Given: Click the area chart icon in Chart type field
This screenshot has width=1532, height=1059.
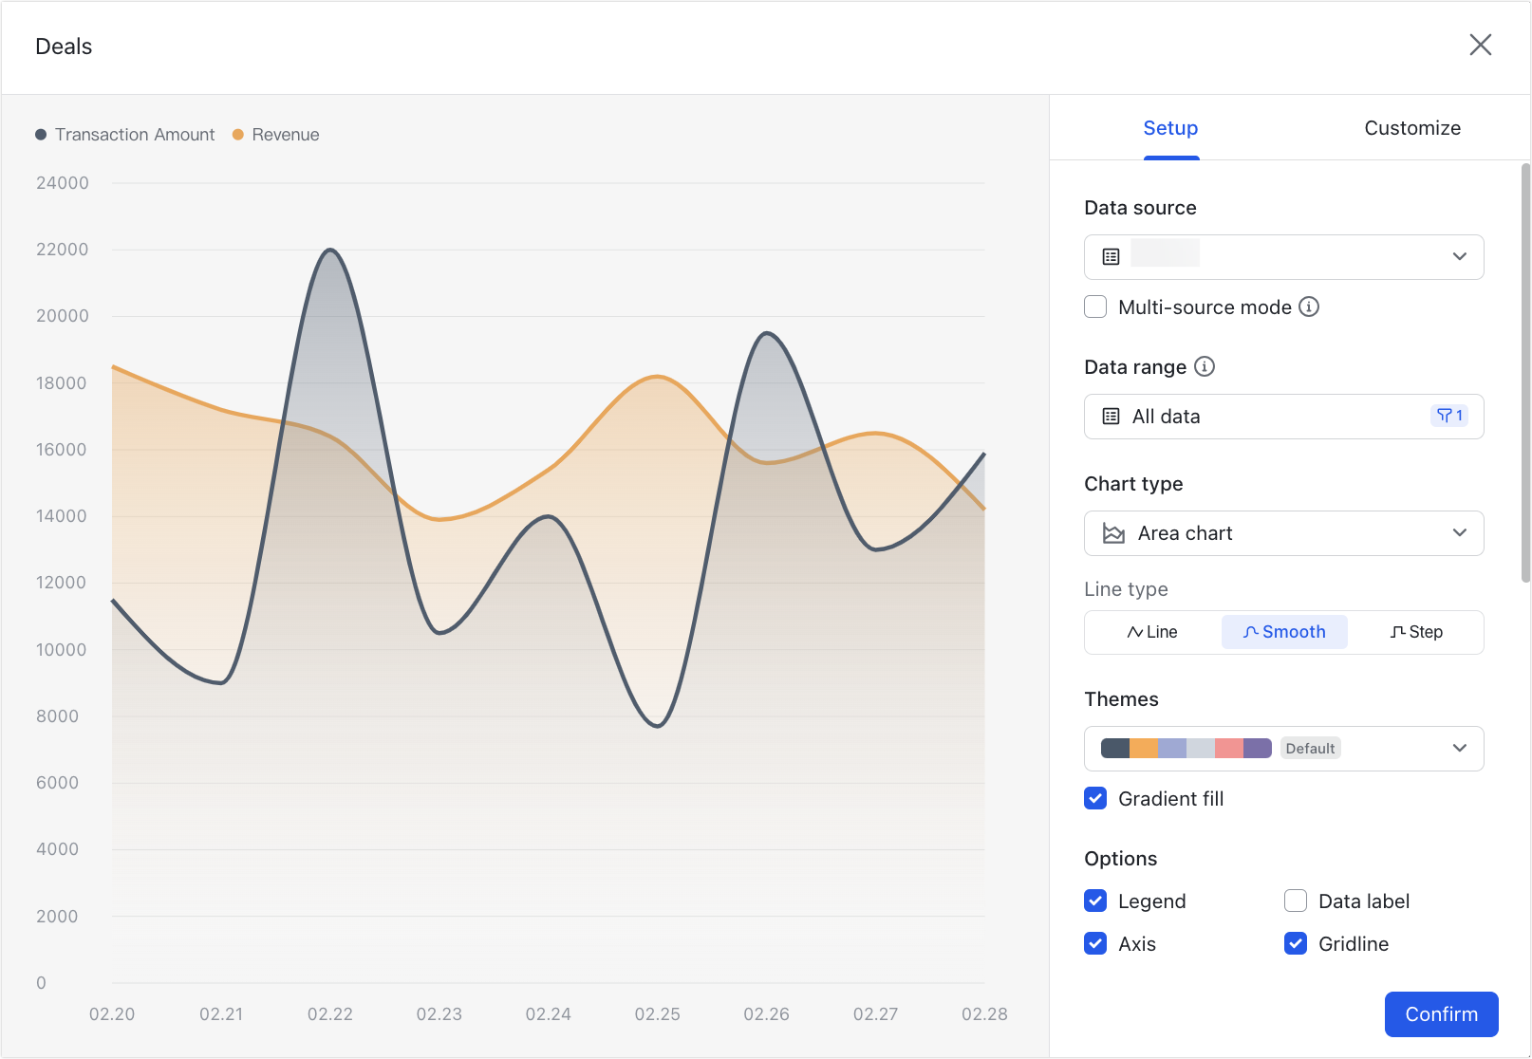Looking at the screenshot, I should tap(1112, 532).
